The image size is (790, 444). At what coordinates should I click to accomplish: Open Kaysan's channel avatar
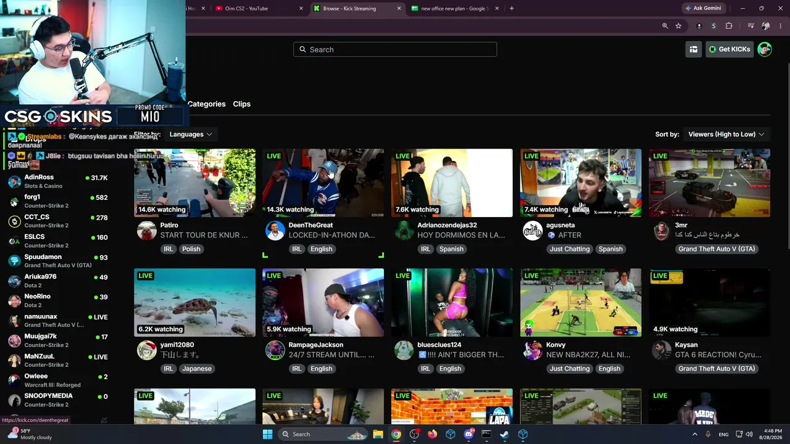coord(662,351)
